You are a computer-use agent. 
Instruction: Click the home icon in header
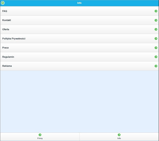click(x=3, y=3)
